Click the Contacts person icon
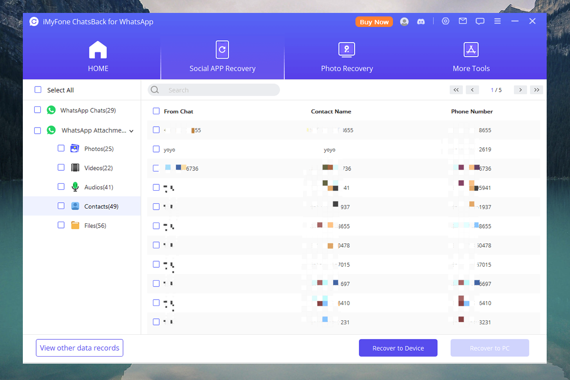The height and width of the screenshot is (380, 570). (75, 206)
